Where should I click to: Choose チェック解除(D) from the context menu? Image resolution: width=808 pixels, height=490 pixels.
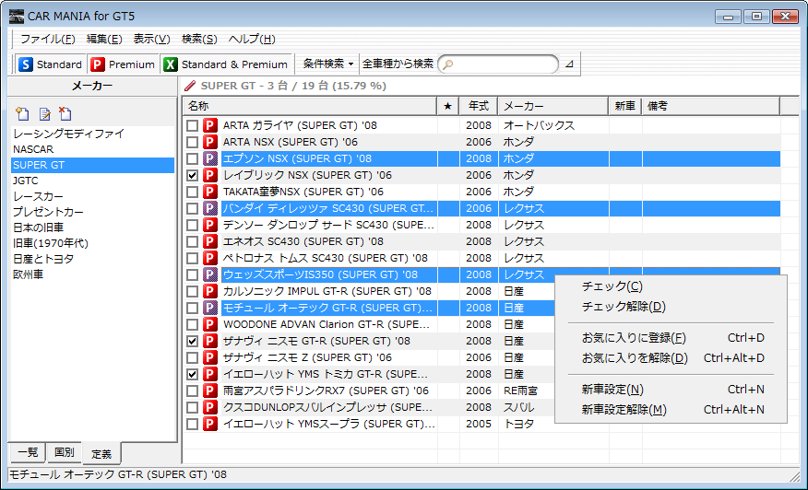click(671, 307)
